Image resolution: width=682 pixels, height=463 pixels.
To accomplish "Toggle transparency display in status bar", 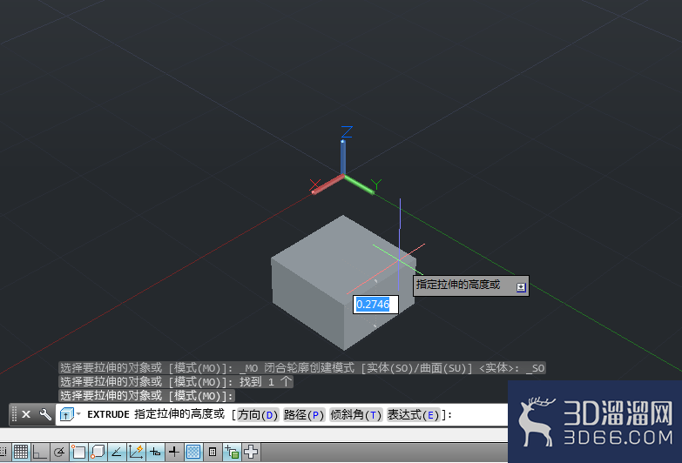I will tap(193, 453).
